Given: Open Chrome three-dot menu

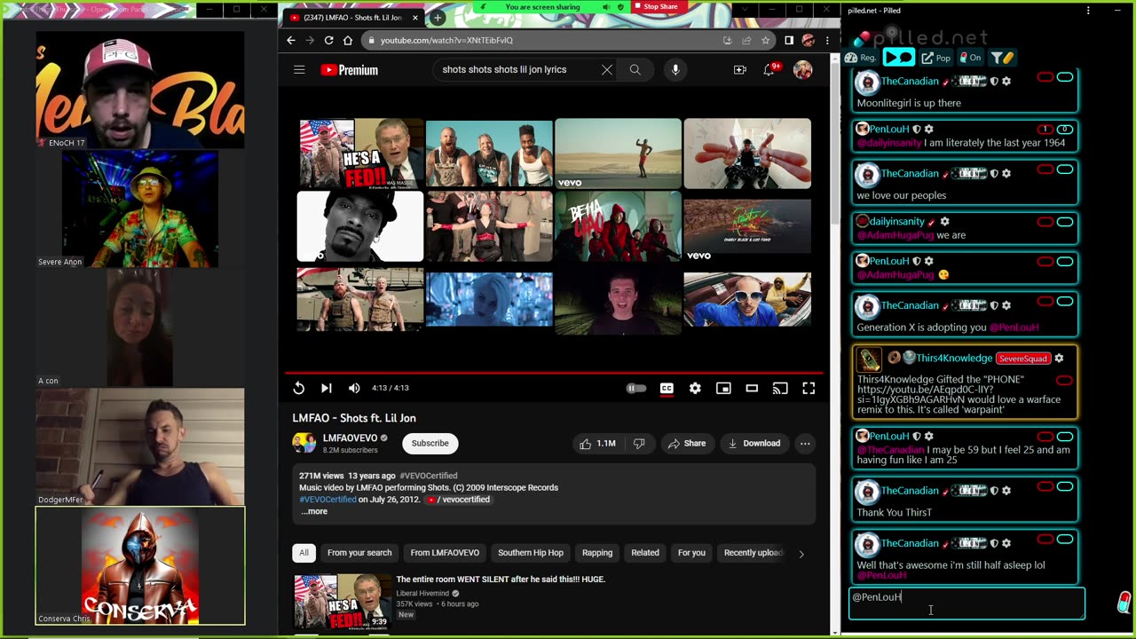Looking at the screenshot, I should tap(827, 40).
